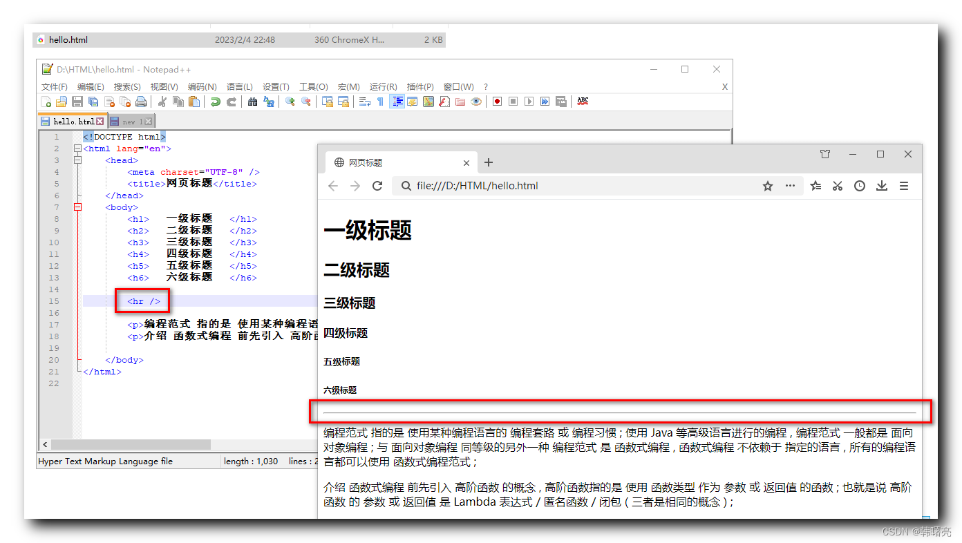Open the three-dots menu in the address bar
Viewport: 962px width, 543px height.
click(790, 186)
